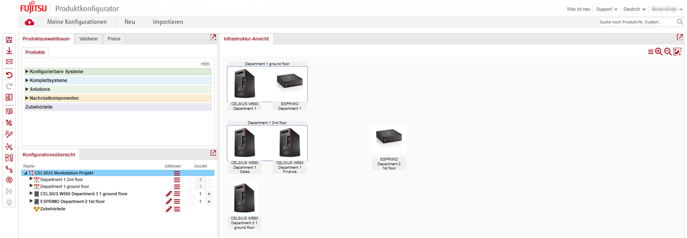Increase quantity of ESPRIMO Department 2 1st floor

click(x=208, y=201)
